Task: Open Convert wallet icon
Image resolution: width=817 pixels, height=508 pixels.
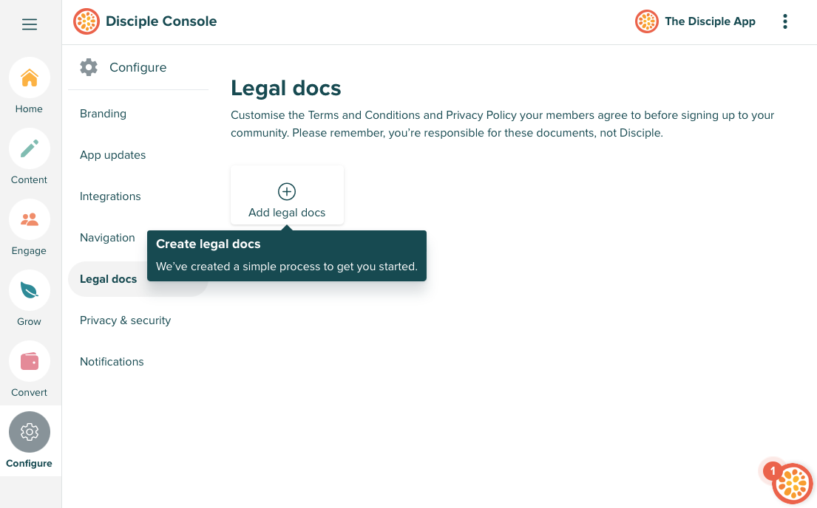Action: pos(30,361)
